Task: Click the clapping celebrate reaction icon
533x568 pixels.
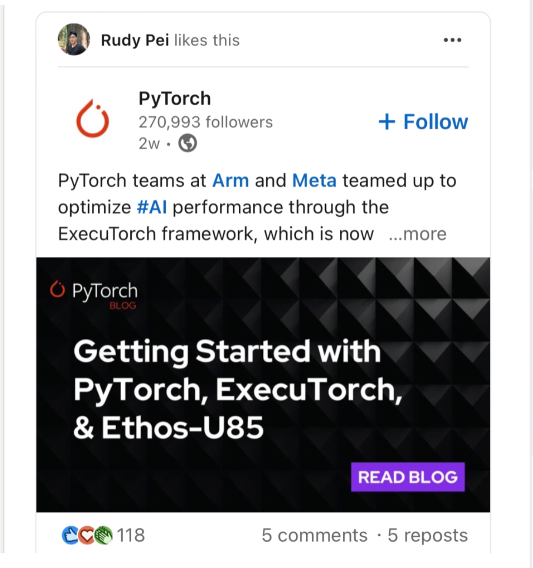Action: pos(104,535)
